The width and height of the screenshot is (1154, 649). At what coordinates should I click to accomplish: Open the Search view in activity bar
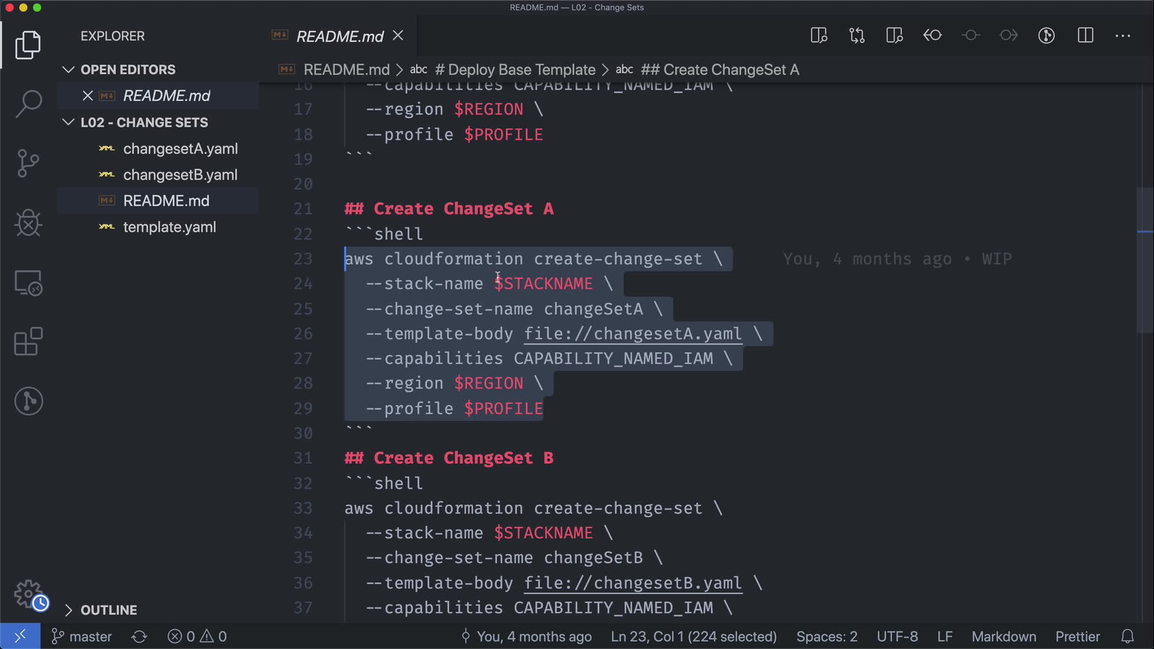tap(28, 103)
